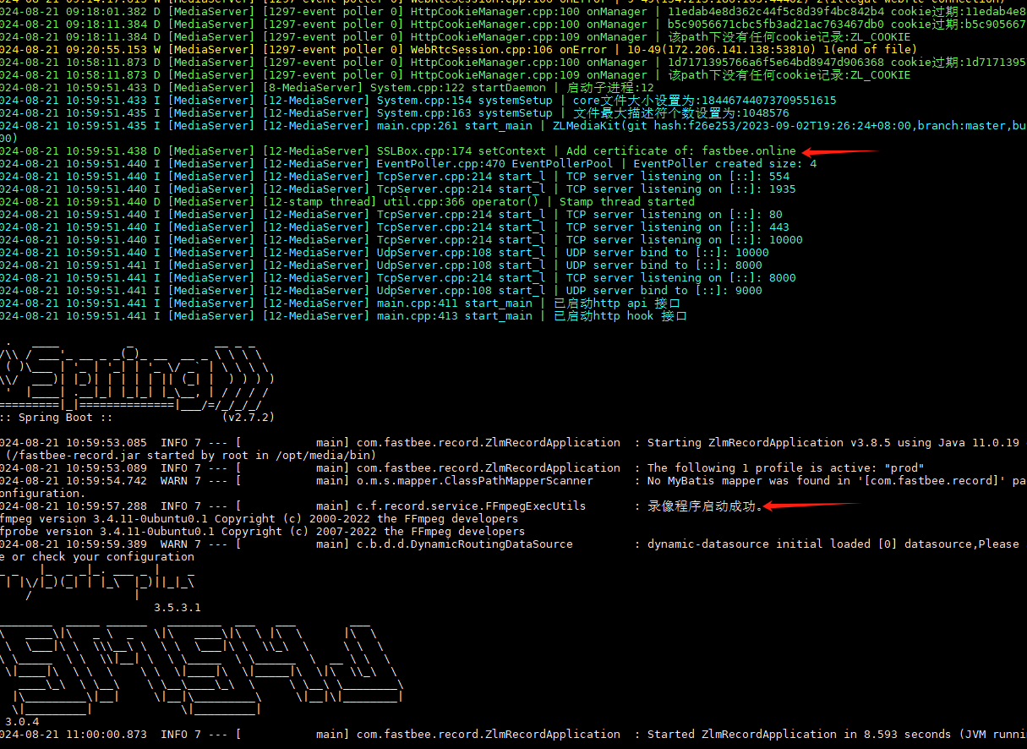Select 'TCP server listening on [::]: 443'

[678, 227]
